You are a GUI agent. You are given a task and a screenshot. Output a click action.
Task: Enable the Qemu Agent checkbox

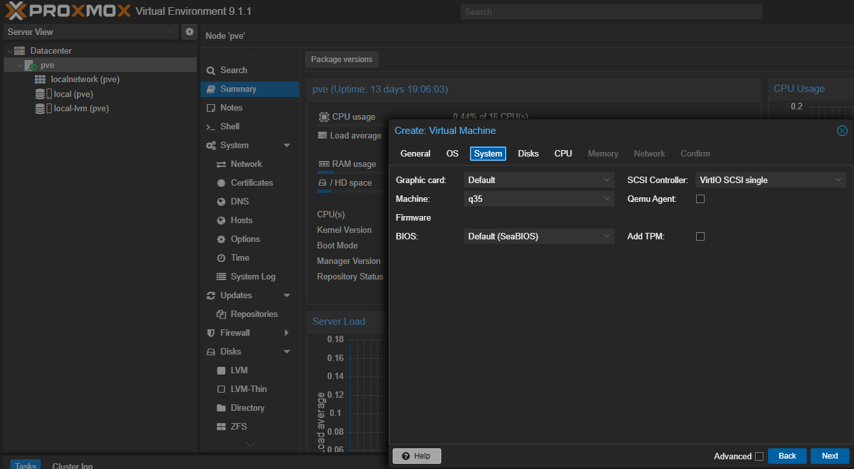click(700, 199)
